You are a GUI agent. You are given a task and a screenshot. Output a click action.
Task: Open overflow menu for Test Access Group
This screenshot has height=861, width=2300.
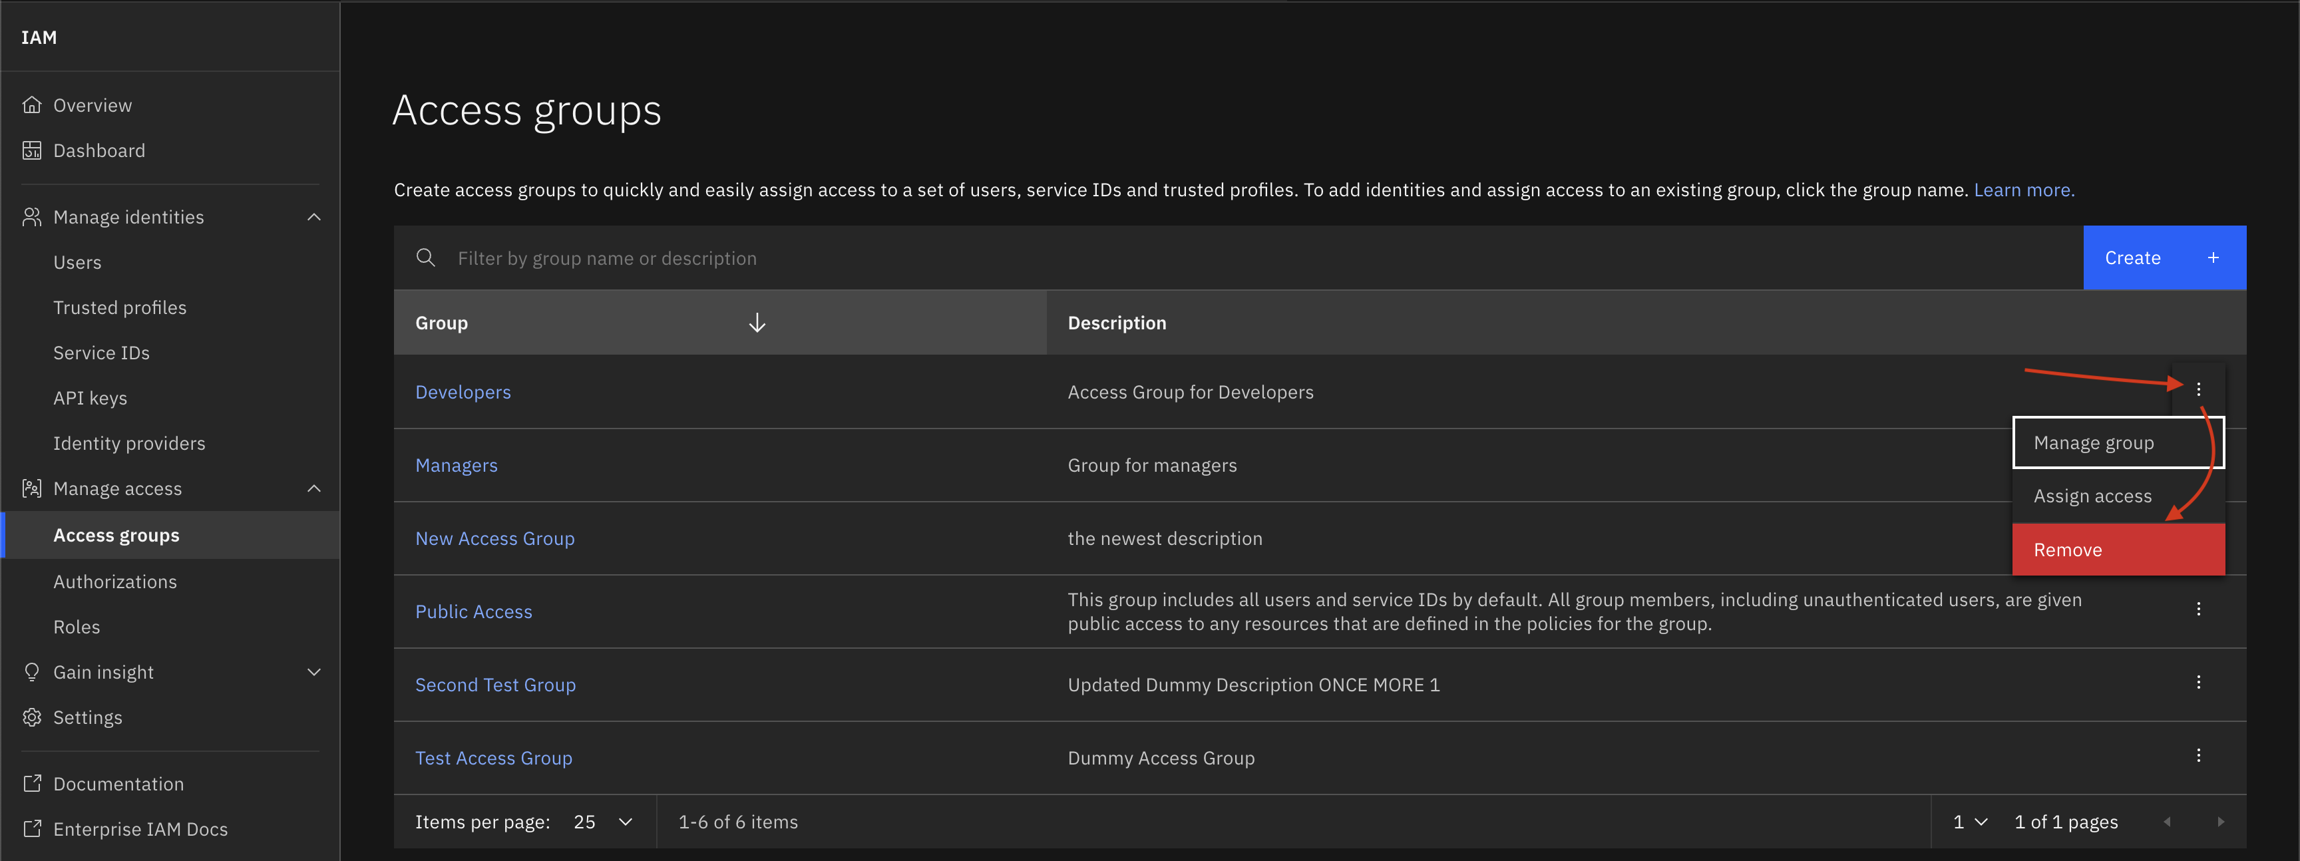coord(2198,756)
